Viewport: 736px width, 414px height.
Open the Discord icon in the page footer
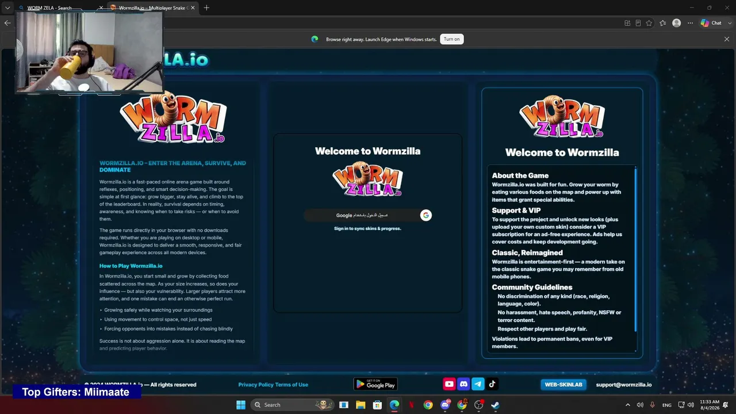464,384
